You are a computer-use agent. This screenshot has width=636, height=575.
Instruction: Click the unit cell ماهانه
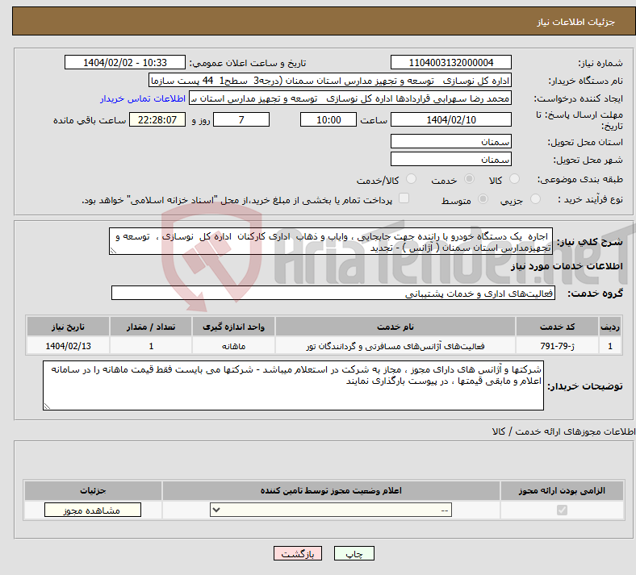233,346
